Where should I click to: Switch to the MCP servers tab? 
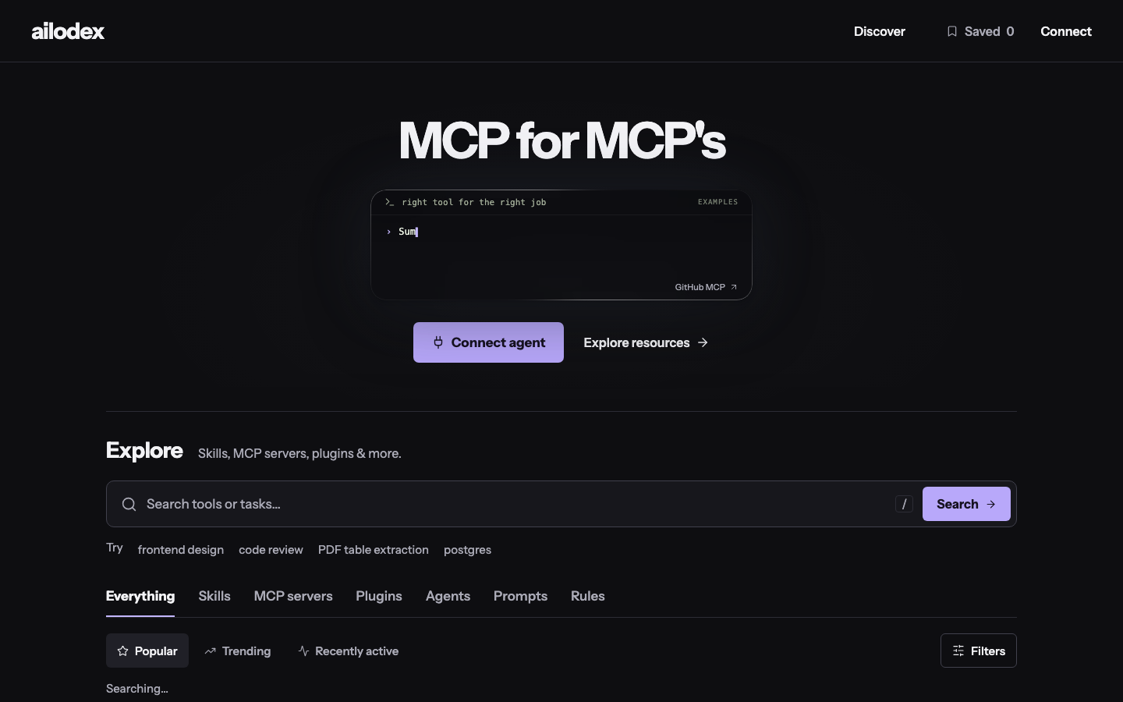tap(293, 596)
